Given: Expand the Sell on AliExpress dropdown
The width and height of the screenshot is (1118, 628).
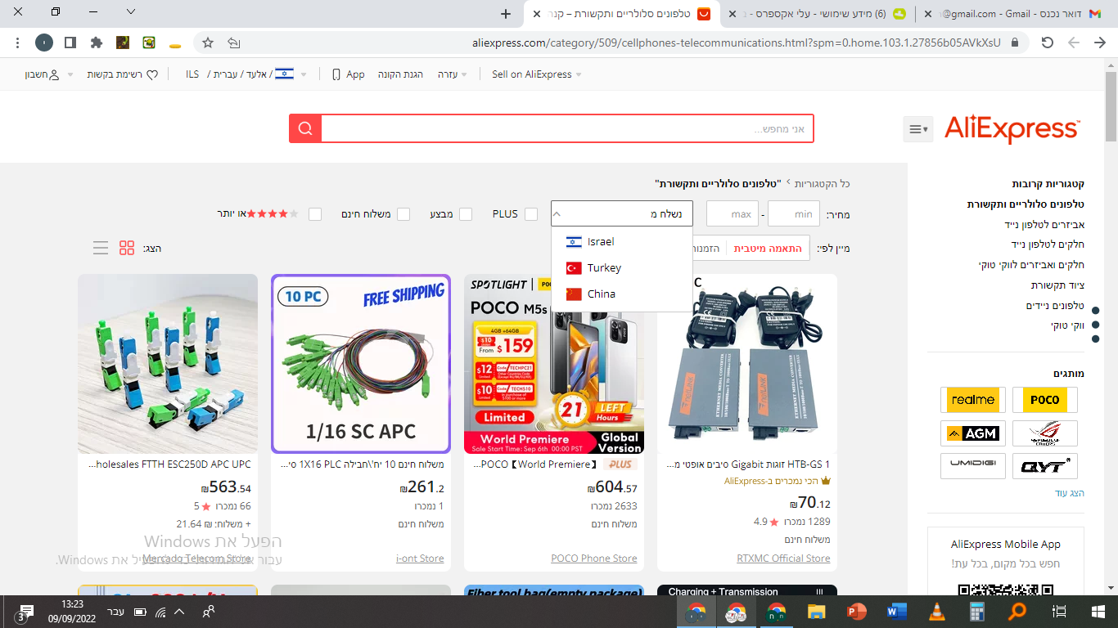Looking at the screenshot, I should coord(537,74).
